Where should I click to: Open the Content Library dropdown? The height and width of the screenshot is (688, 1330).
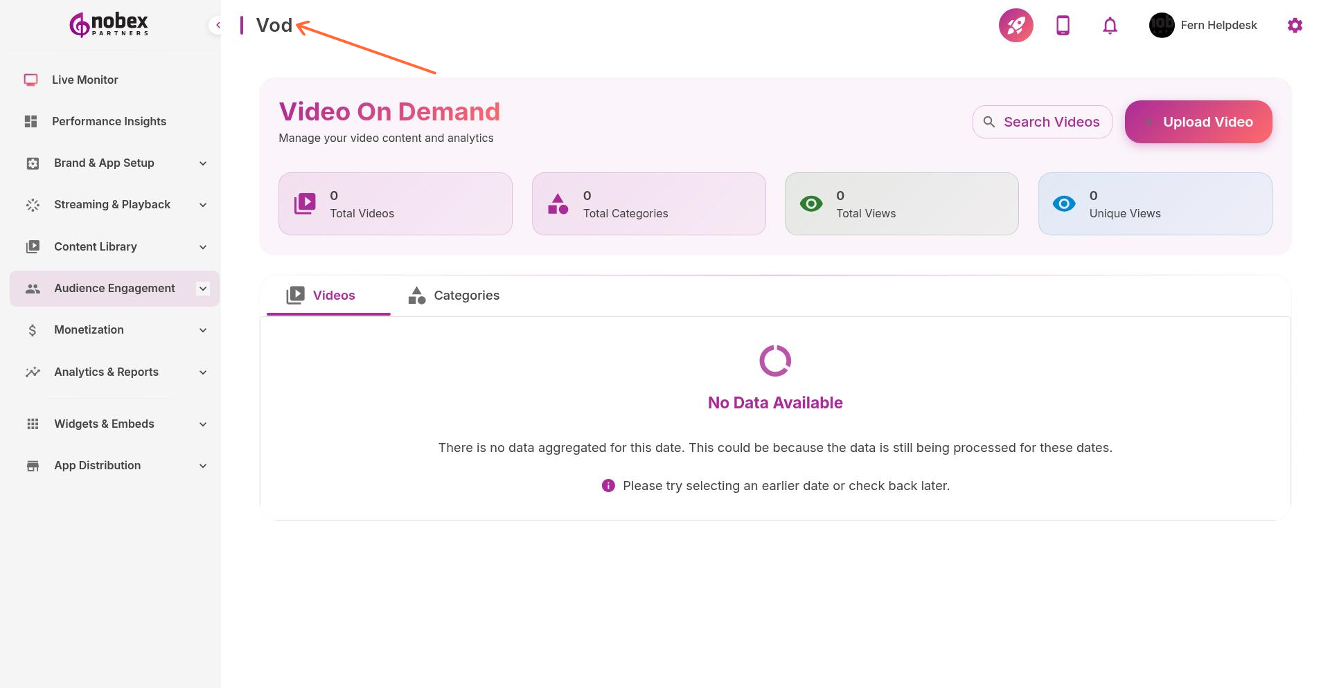(x=95, y=246)
